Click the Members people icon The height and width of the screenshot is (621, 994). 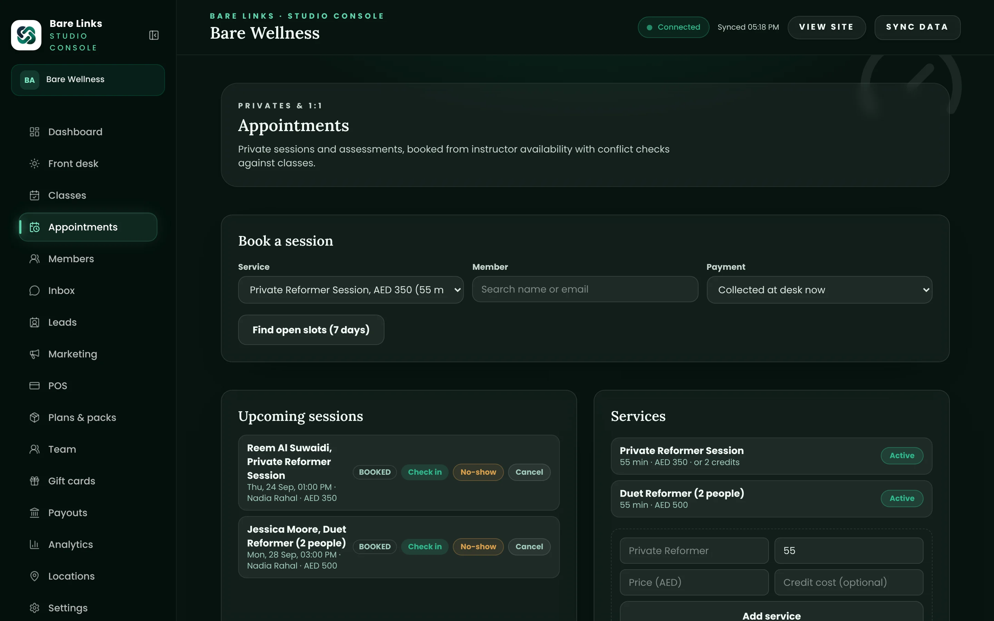(35, 259)
